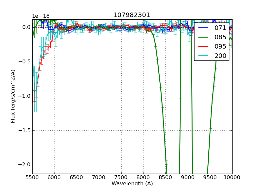The image size is (258, 193).
Task: Select the legend label 085
Action: [x=220, y=37]
